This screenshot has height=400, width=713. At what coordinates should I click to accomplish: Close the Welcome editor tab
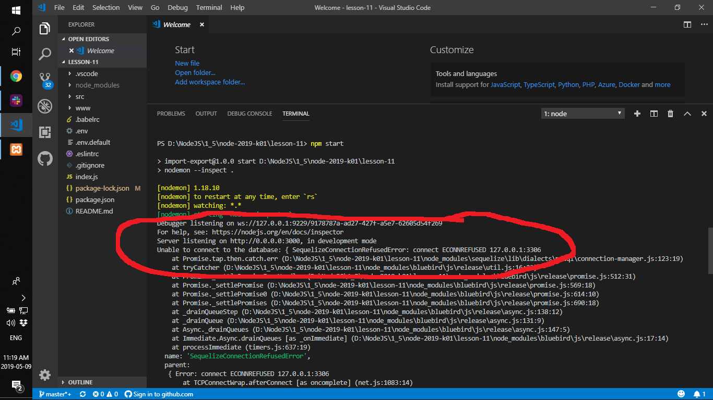pyautogui.click(x=202, y=24)
